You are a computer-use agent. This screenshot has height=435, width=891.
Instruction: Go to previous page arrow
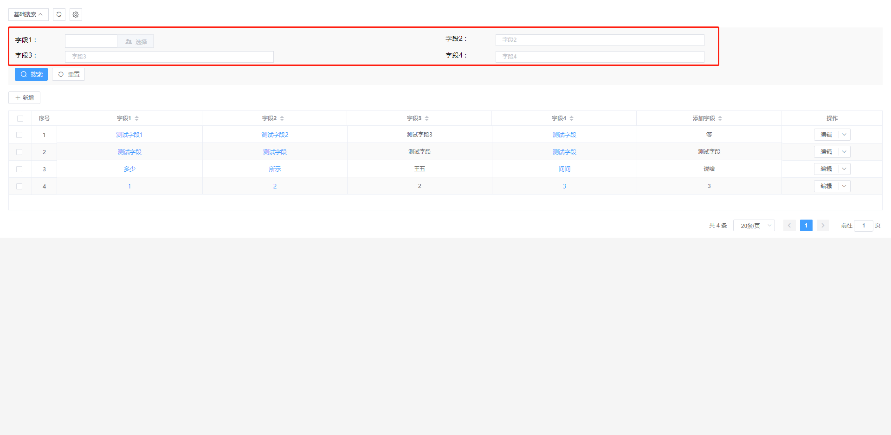tap(789, 226)
